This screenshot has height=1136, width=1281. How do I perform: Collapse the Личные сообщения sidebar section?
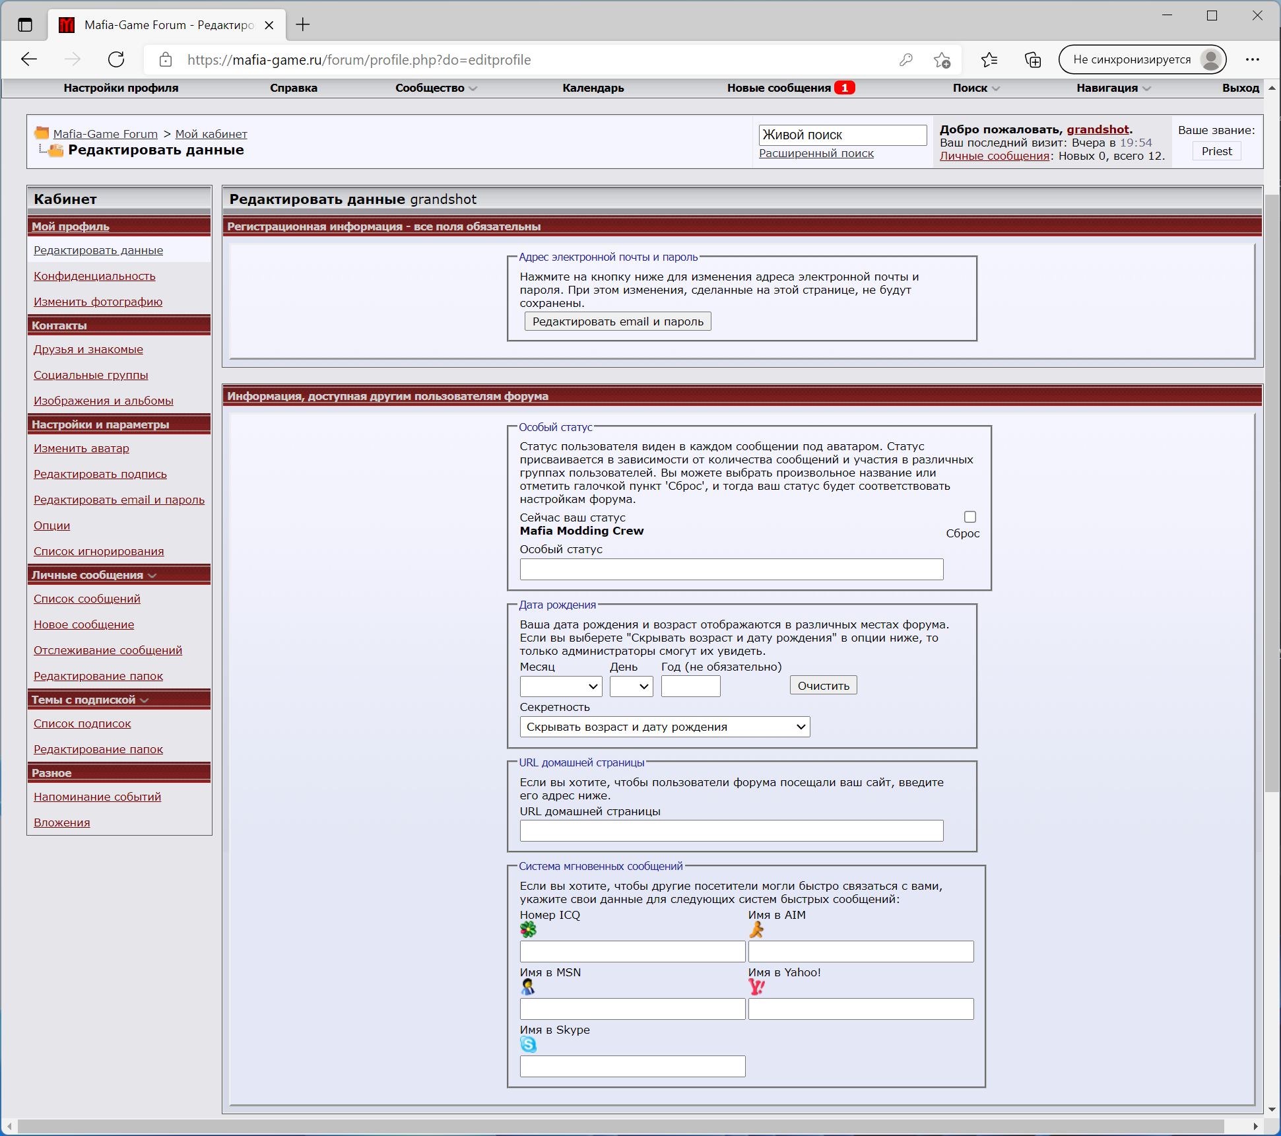click(152, 576)
